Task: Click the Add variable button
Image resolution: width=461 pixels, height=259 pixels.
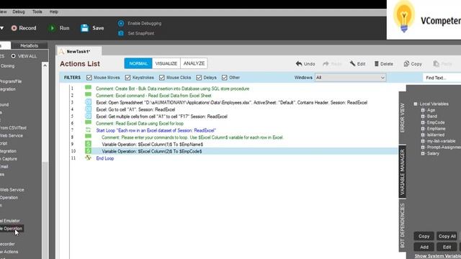Action: pos(424,247)
